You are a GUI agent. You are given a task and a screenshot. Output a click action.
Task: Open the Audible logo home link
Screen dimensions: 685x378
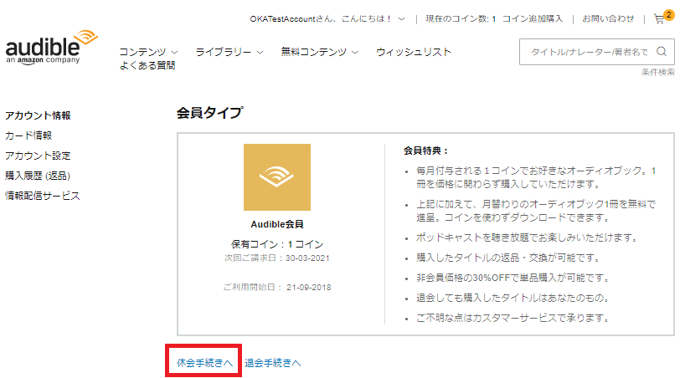pos(52,48)
